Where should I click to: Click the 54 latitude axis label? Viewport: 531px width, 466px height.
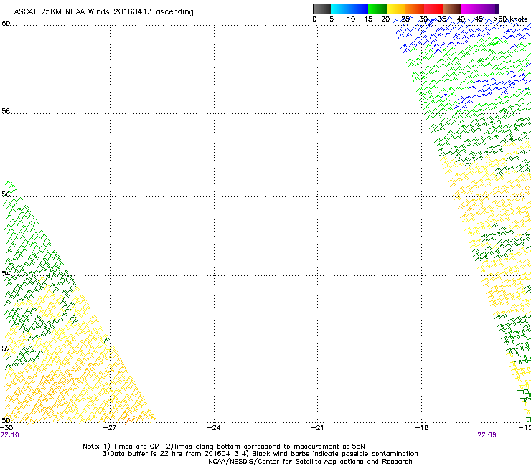pyautogui.click(x=6, y=273)
